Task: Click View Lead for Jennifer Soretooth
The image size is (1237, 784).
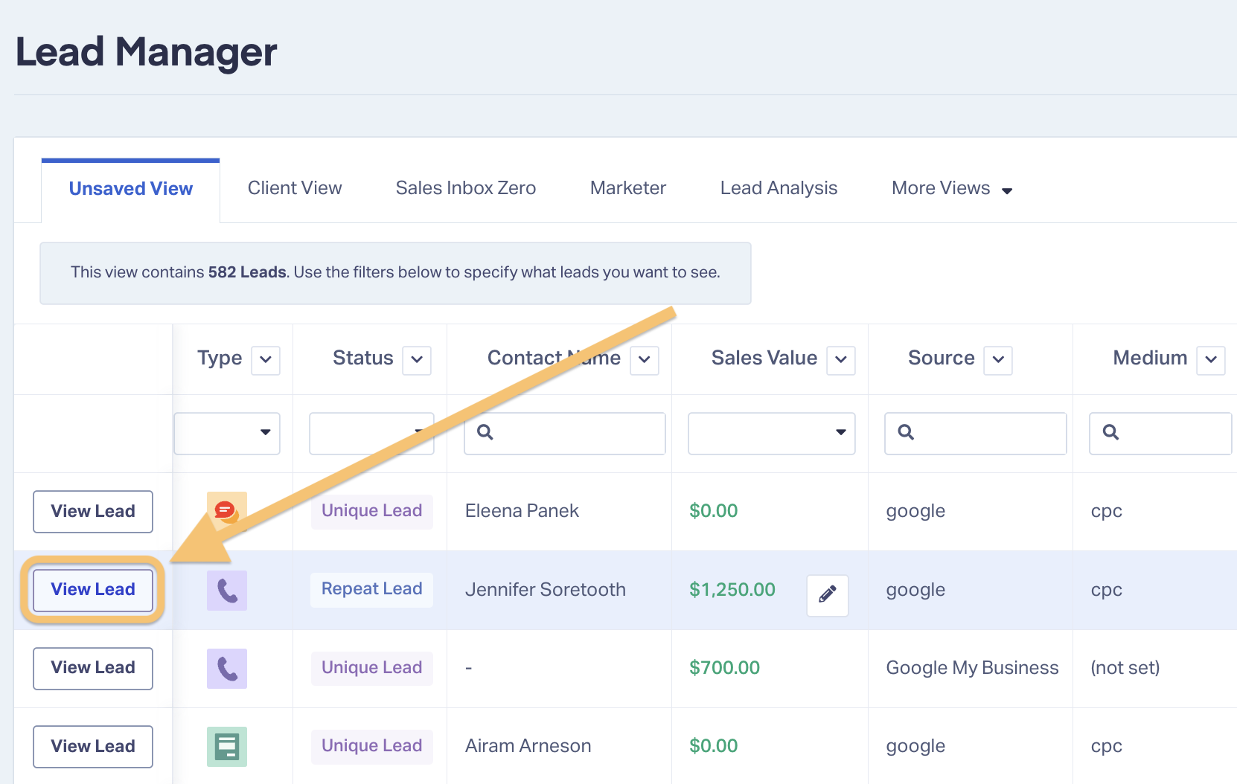Action: point(93,589)
